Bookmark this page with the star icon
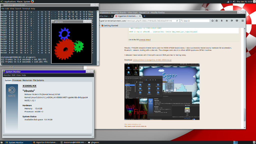The width and height of the screenshot is (256, 144). 212,21
